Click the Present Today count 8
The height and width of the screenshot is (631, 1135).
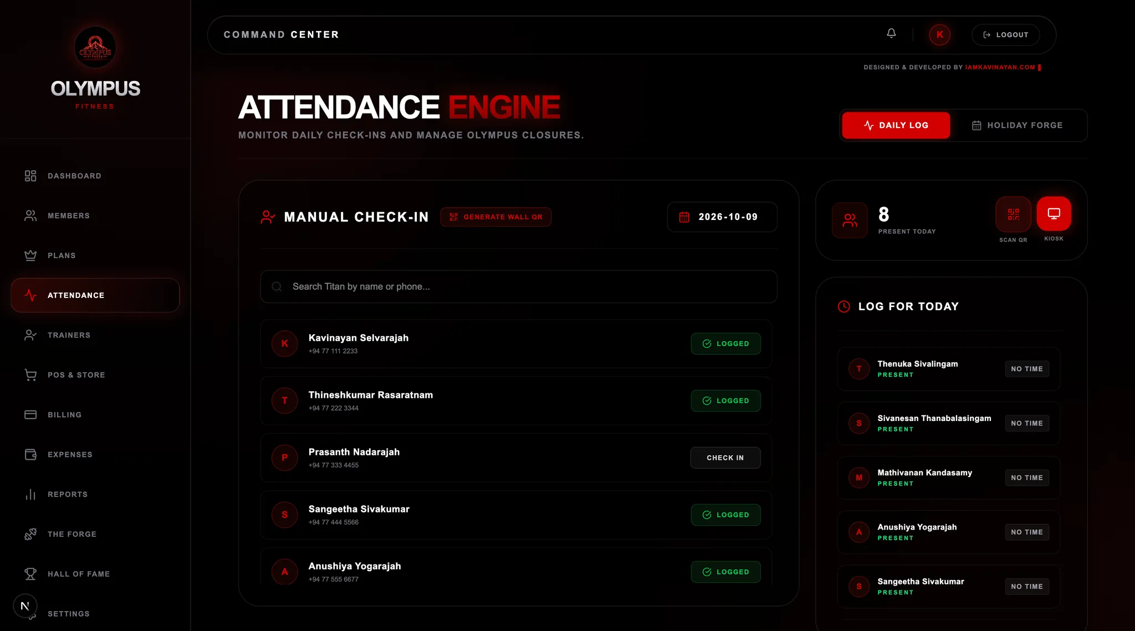pos(884,214)
